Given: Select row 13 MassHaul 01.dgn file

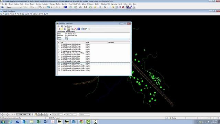Looking at the screenshot, I should (93, 65).
